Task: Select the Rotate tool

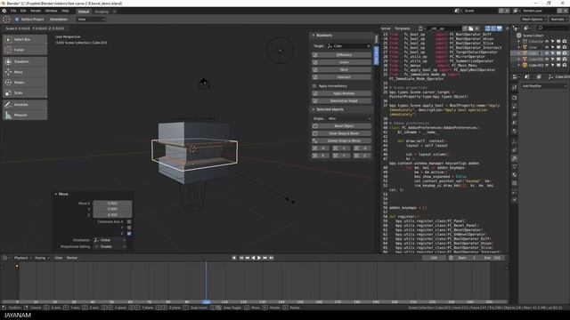Action: point(25,83)
